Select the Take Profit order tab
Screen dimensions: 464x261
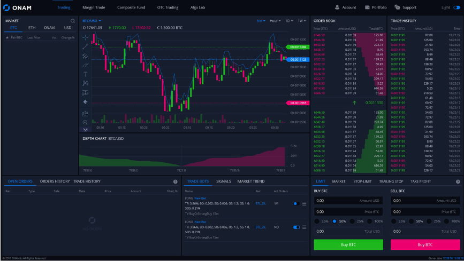click(x=421, y=181)
